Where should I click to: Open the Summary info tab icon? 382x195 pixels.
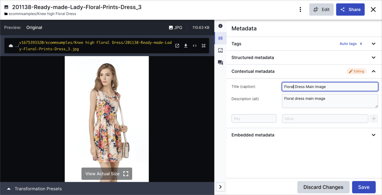pyautogui.click(x=220, y=26)
